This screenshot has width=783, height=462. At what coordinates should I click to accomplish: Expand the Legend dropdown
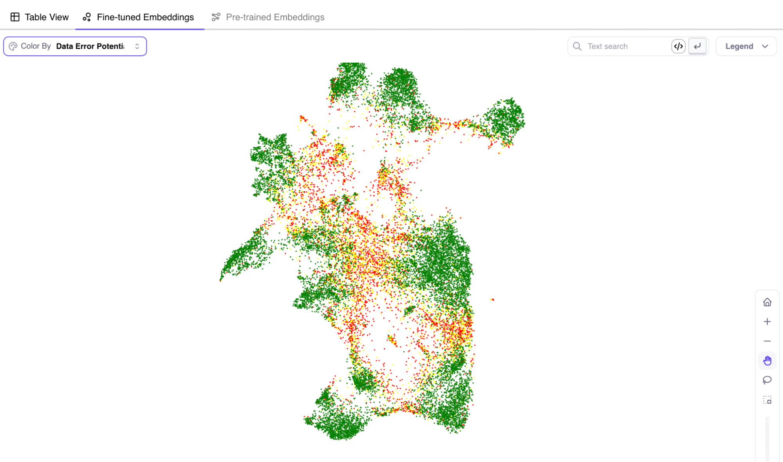click(x=746, y=46)
